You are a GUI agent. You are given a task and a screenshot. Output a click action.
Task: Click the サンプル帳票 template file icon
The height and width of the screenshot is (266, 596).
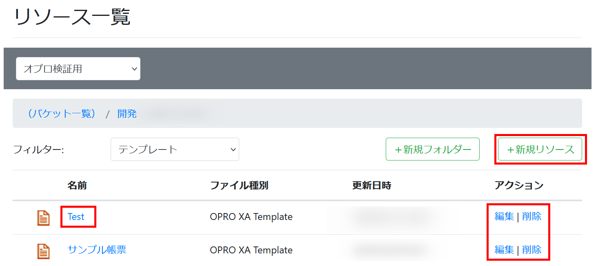[43, 251]
